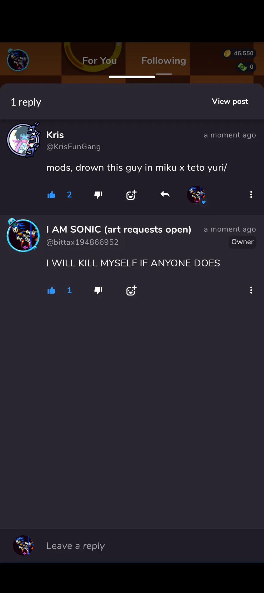
Task: Dislike Kris's comment with thumbs down
Action: [x=98, y=195]
